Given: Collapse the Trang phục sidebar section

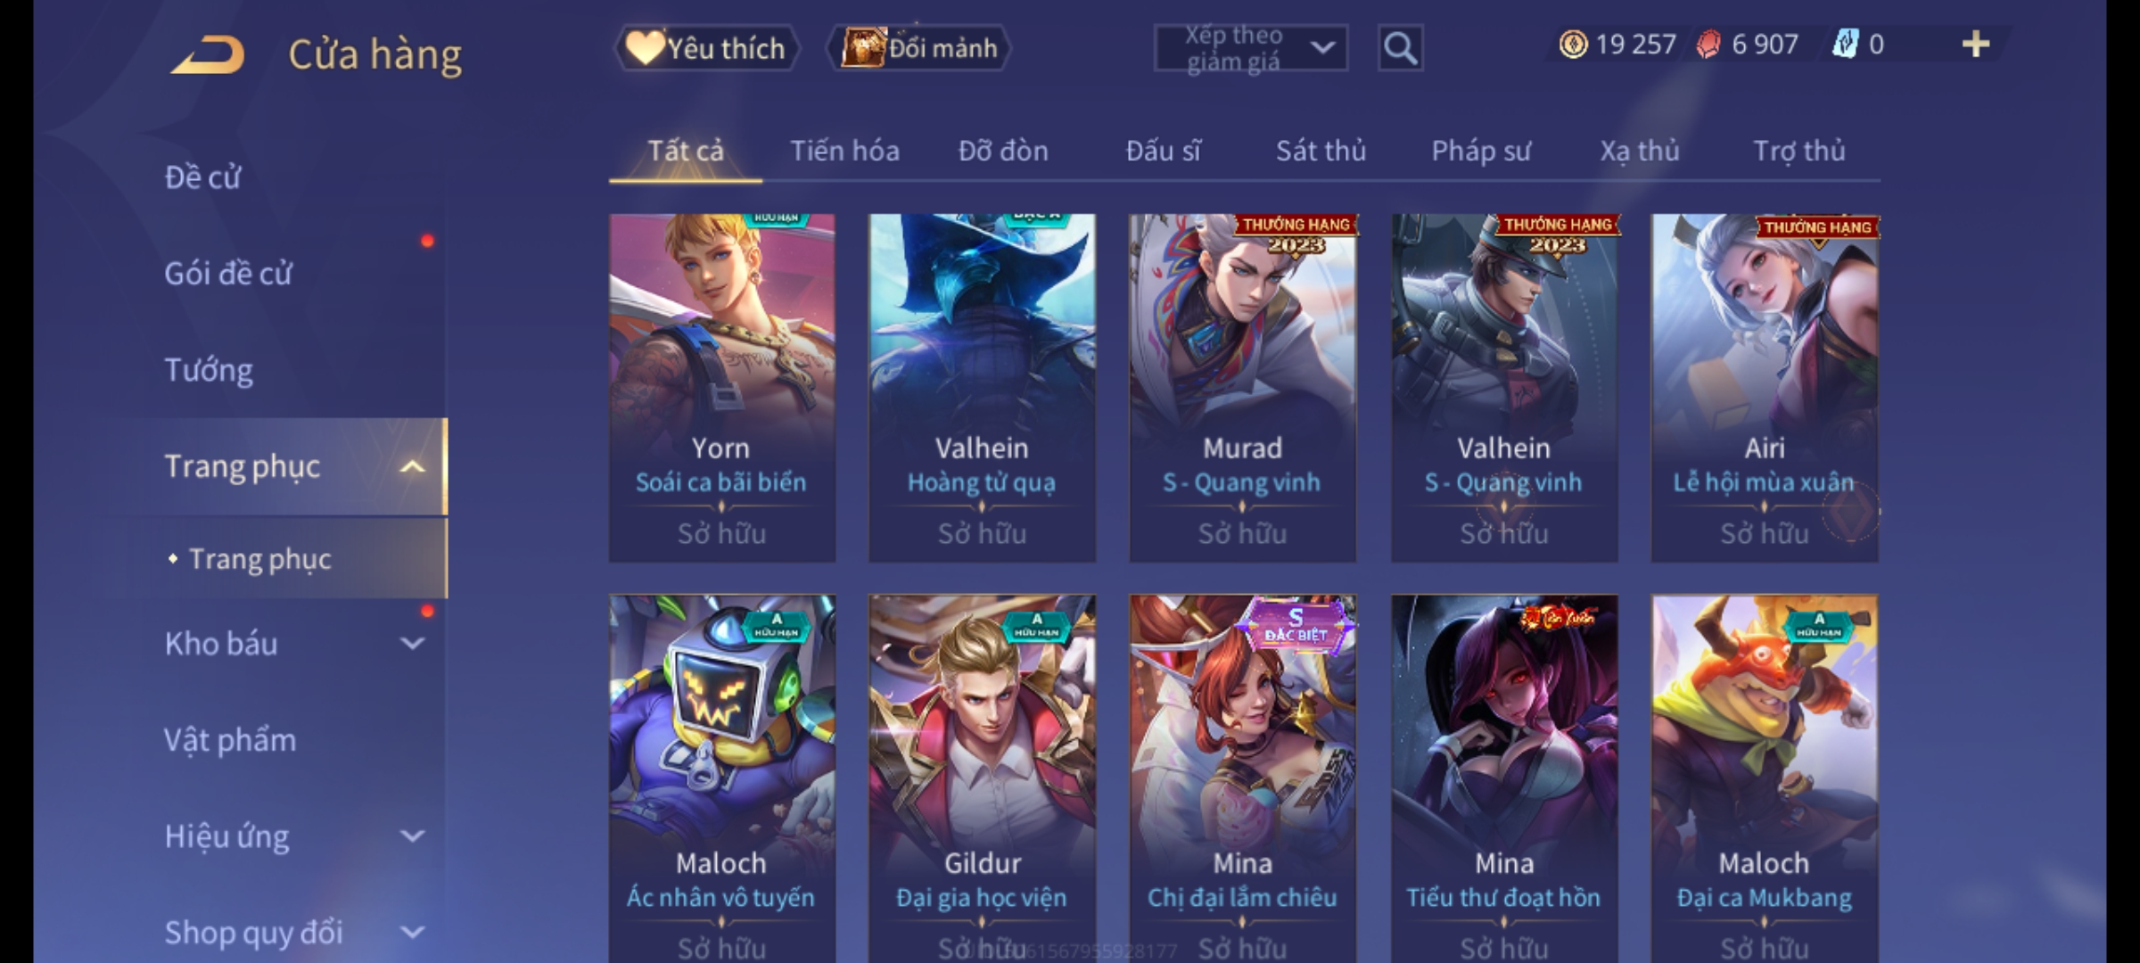Looking at the screenshot, I should point(412,466).
